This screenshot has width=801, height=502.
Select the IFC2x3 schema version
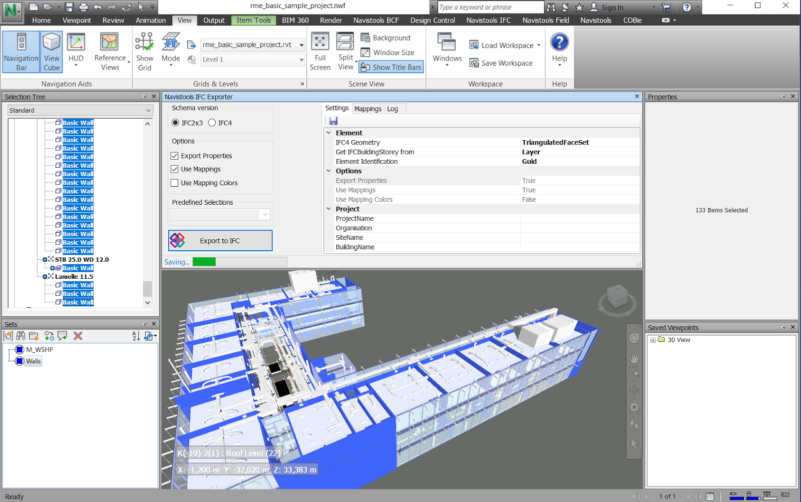point(187,123)
